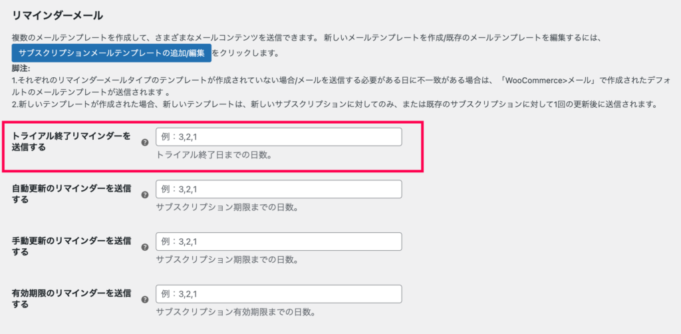Click the リマインダーメール section heading
Image resolution: width=681 pixels, height=334 pixels.
click(57, 17)
